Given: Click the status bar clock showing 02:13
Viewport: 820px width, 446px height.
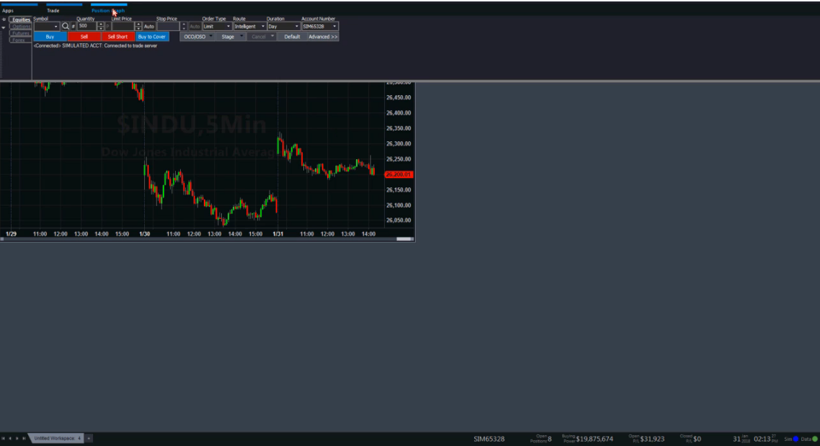Looking at the screenshot, I should 762,439.
